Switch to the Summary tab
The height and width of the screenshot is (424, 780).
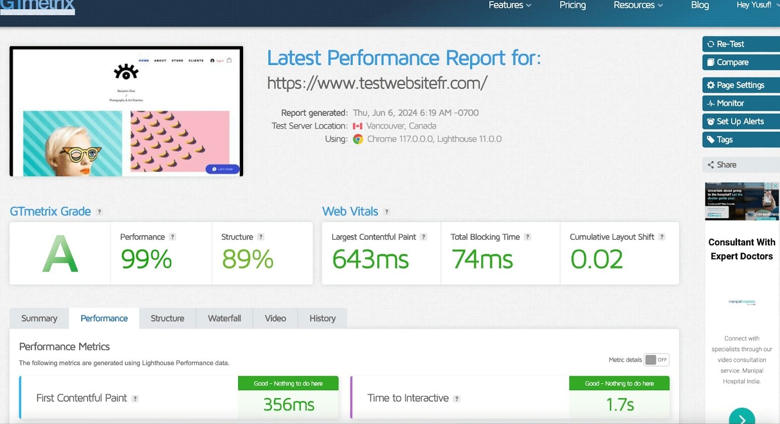click(39, 318)
